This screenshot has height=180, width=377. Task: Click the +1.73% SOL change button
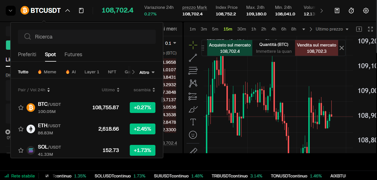pyautogui.click(x=143, y=150)
